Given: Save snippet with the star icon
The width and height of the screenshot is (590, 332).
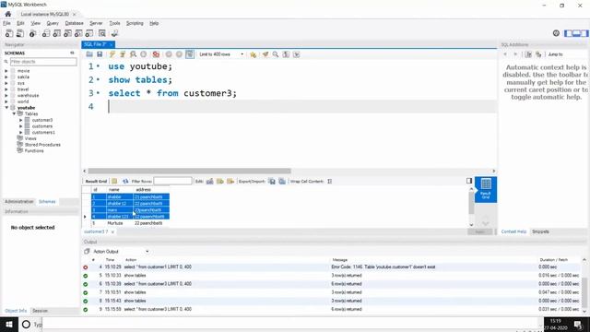Looking at the screenshot, I should pos(254,54).
